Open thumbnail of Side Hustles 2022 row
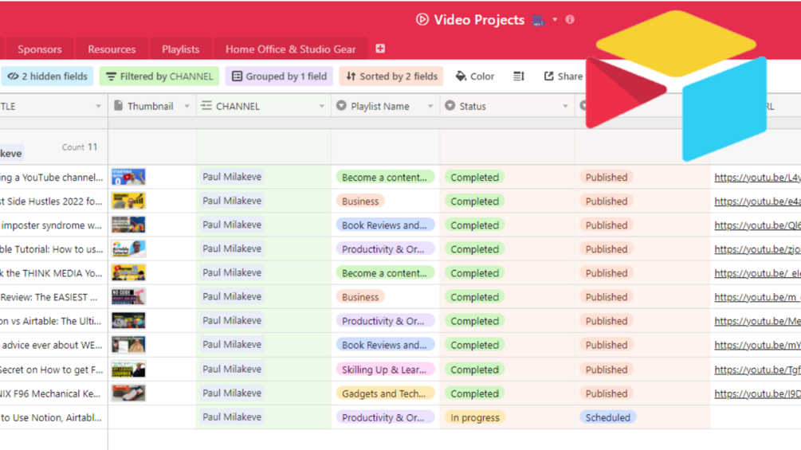 pos(128,201)
